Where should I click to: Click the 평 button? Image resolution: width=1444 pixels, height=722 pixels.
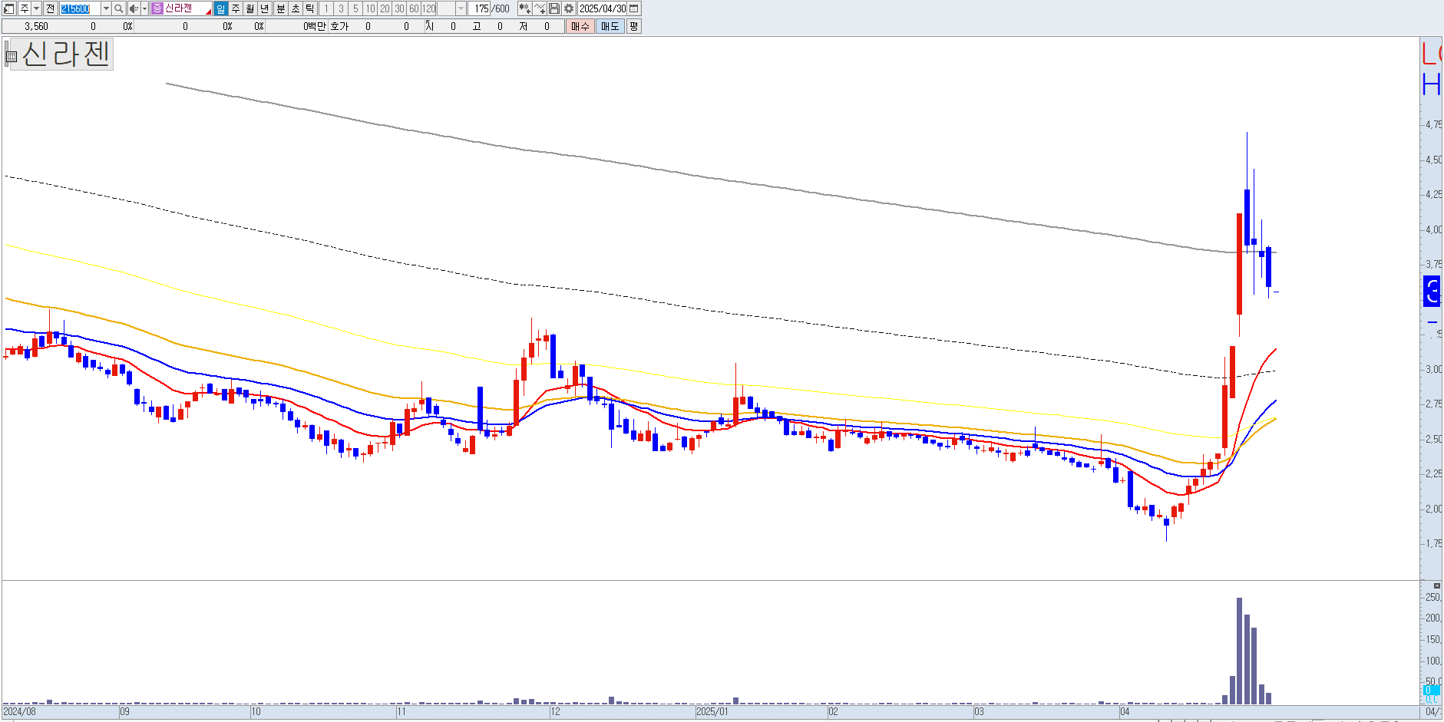pyautogui.click(x=633, y=26)
